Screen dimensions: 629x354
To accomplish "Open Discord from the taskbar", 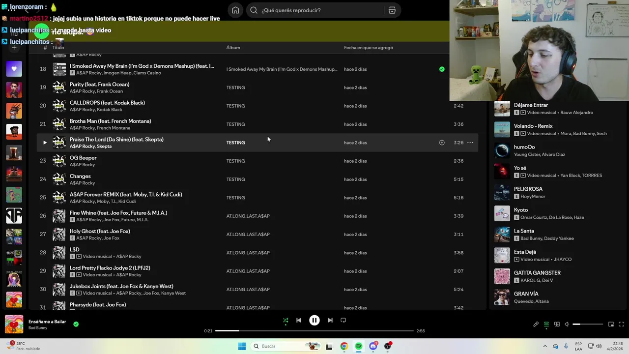I will (373, 346).
